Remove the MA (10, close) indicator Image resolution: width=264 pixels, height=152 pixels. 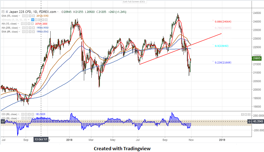pyautogui.click(x=32, y=24)
